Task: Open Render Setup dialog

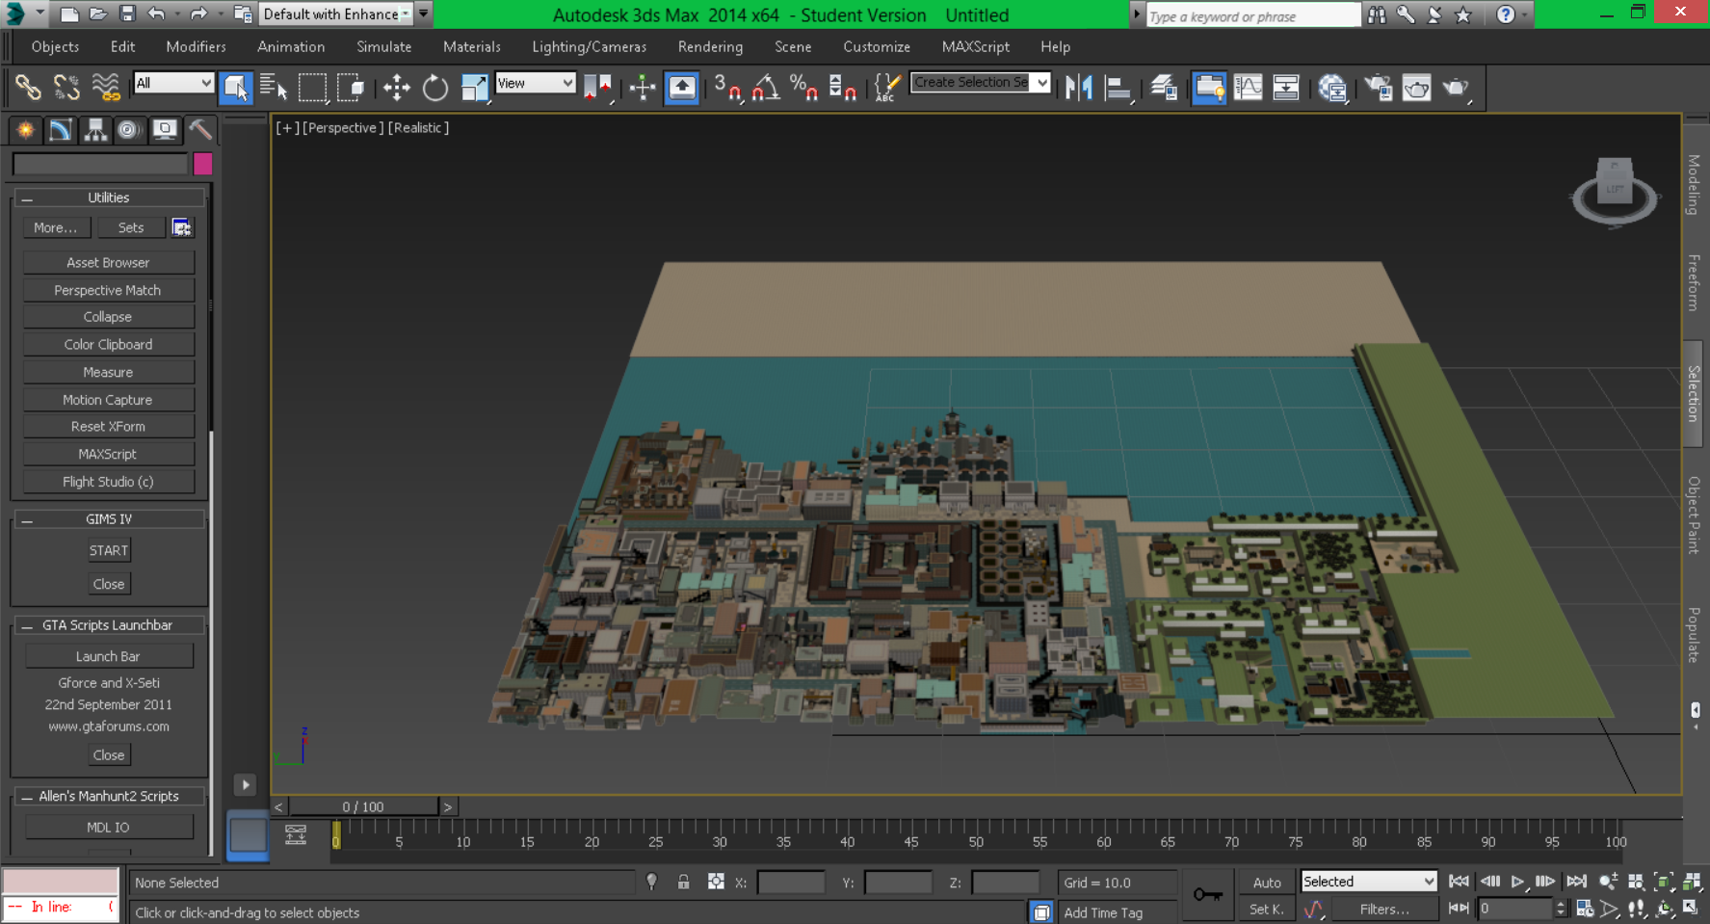Action: 1378,88
